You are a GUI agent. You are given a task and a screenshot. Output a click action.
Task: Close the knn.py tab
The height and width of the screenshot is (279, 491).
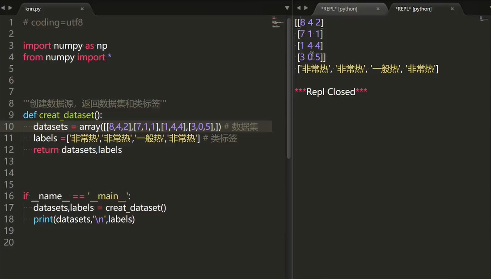pyautogui.click(x=82, y=9)
